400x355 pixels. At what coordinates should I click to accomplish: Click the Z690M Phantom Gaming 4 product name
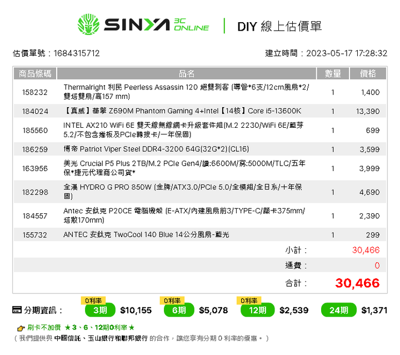[182, 111]
